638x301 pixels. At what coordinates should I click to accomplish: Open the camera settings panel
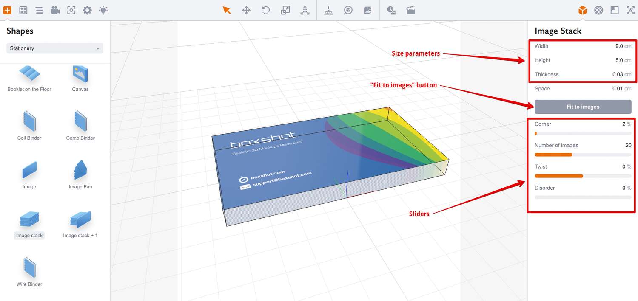(x=55, y=10)
